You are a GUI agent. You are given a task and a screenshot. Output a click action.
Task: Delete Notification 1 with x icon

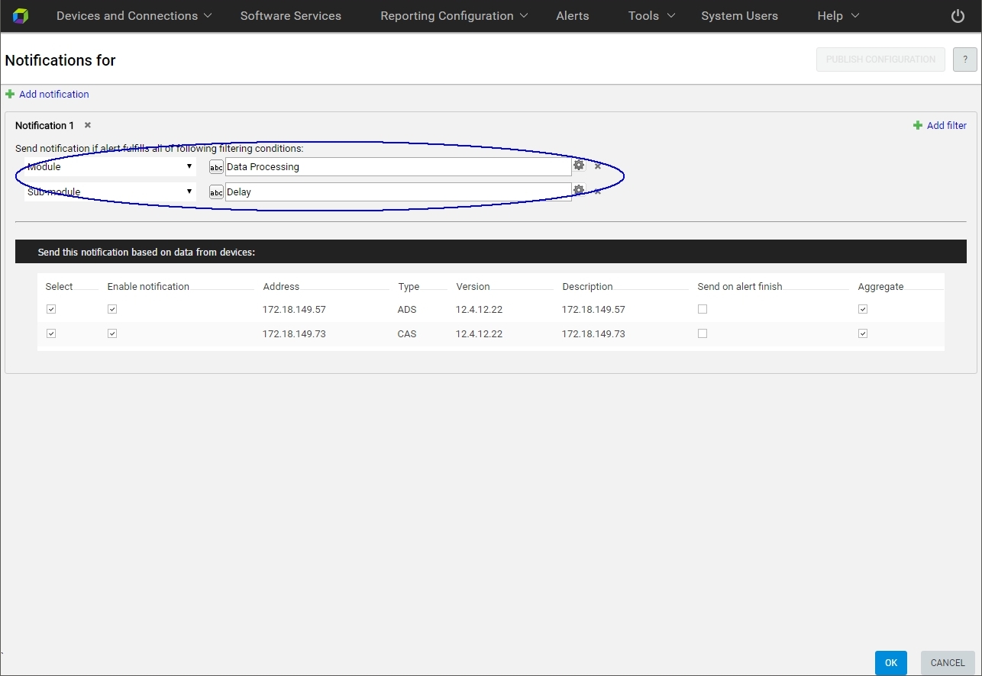pos(88,125)
